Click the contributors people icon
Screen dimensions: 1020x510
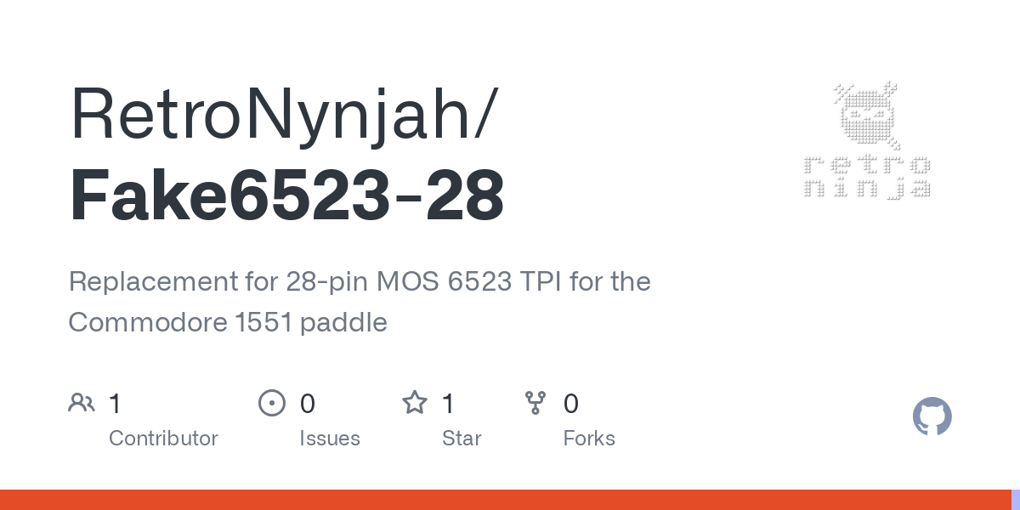(82, 403)
